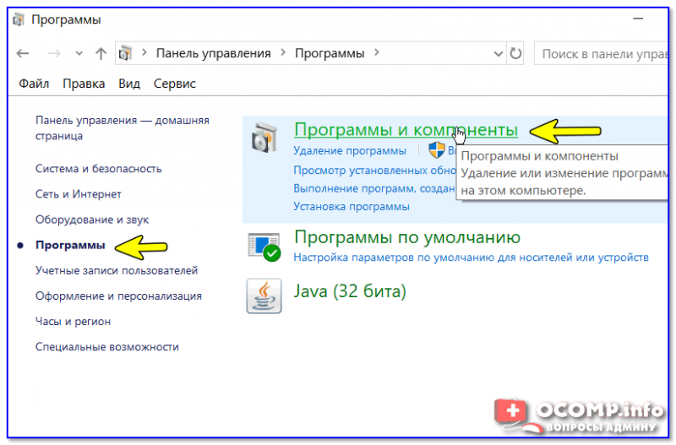The height and width of the screenshot is (445, 676).
Task: Click the Control Panel icon in the address bar
Action: click(x=125, y=53)
